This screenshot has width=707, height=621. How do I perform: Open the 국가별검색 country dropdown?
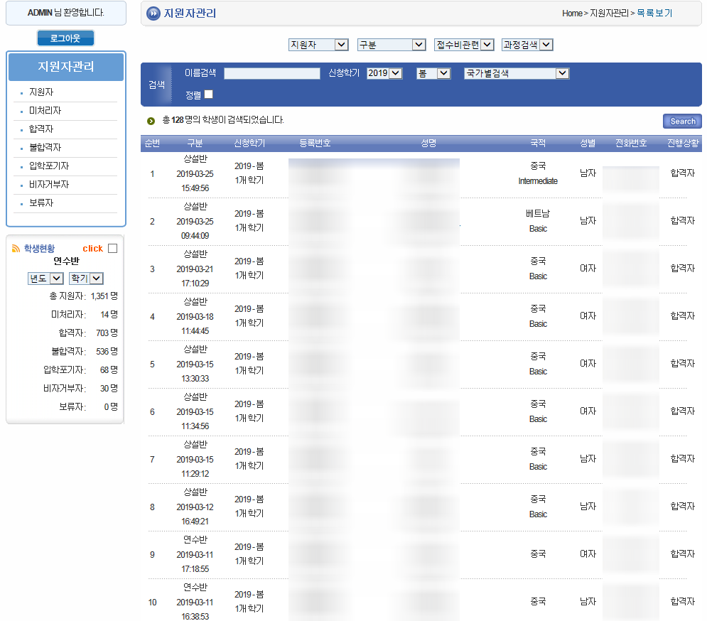[x=516, y=73]
